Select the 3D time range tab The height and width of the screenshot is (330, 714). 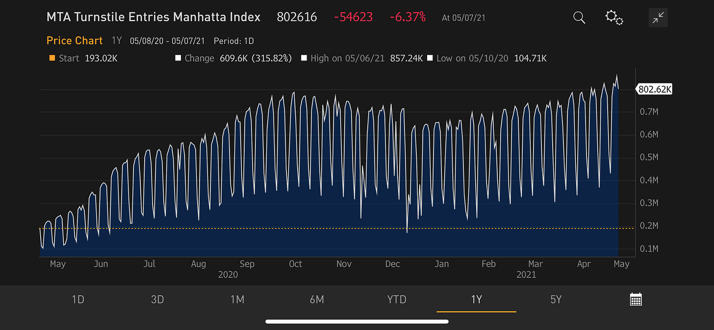click(157, 299)
